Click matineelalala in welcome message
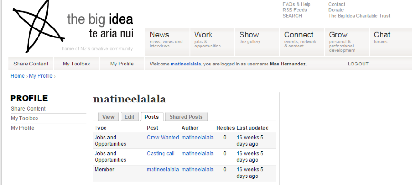The height and width of the screenshot is (185, 412). pyautogui.click(x=186, y=64)
